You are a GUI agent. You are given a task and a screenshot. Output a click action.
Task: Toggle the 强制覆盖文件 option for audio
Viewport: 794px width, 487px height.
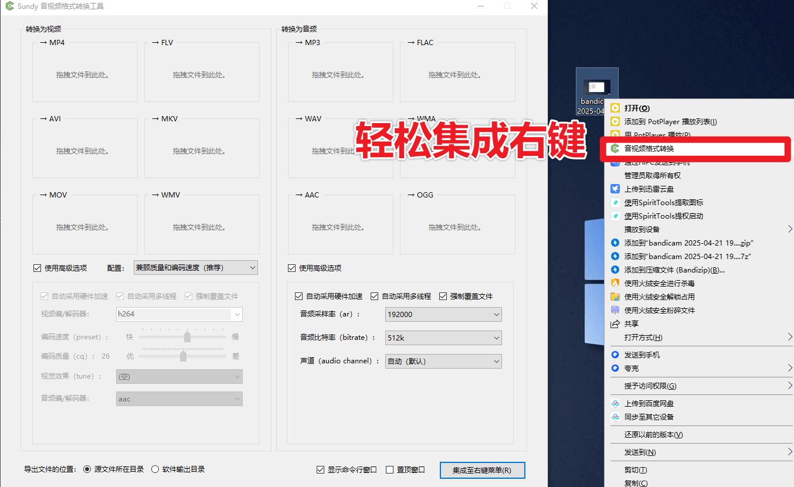[x=444, y=296]
